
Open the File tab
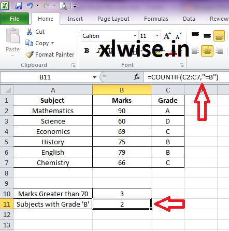click(x=15, y=19)
